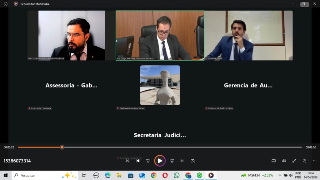Open more options ellipsis menu
320x180 pixels.
point(315,161)
